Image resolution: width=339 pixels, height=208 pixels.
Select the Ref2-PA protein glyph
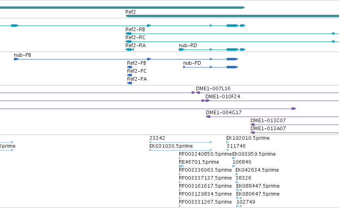129,83
